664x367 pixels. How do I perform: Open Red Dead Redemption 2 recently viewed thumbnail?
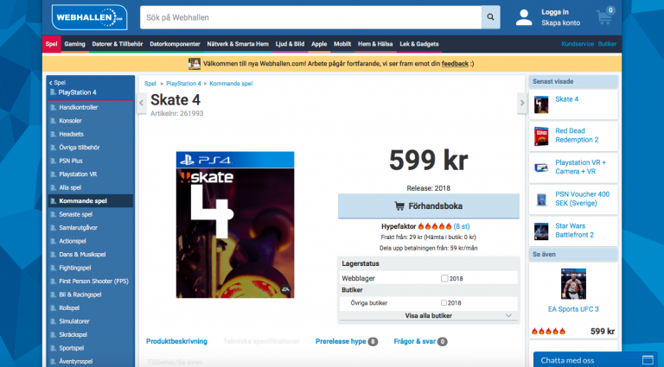541,136
